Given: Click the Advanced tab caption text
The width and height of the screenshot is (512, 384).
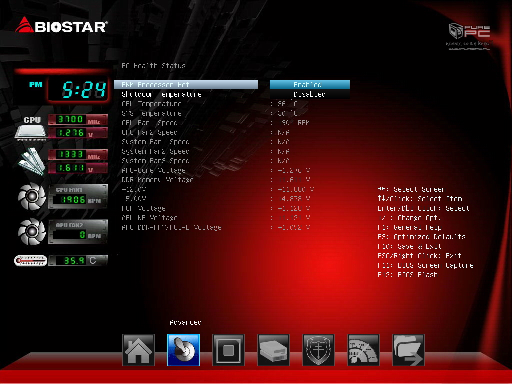Looking at the screenshot, I should [186, 322].
